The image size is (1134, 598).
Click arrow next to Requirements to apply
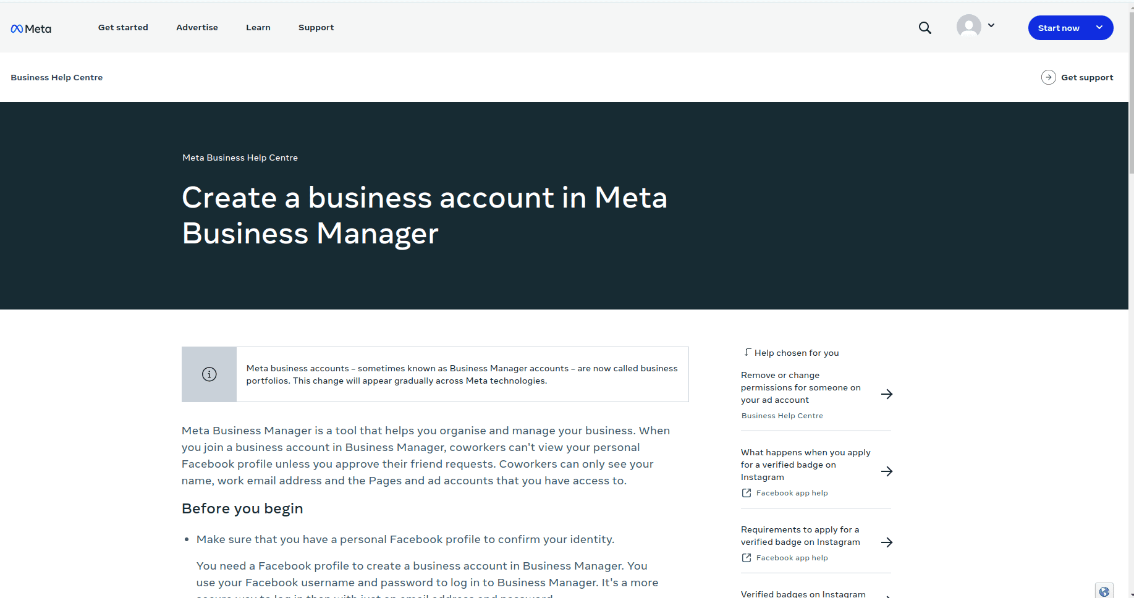click(x=887, y=542)
